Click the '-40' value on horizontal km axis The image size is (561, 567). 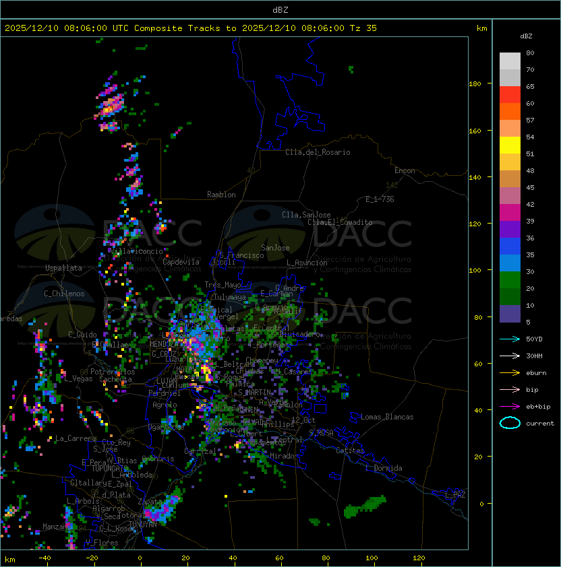point(45,558)
